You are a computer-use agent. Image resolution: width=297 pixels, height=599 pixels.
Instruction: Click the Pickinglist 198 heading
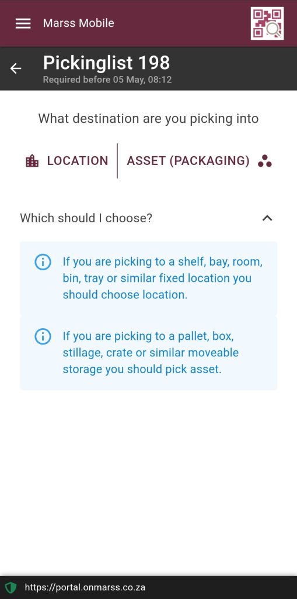(x=106, y=63)
